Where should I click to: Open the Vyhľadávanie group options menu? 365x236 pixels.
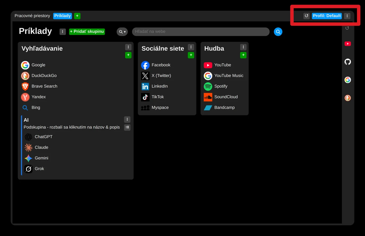[x=128, y=47]
